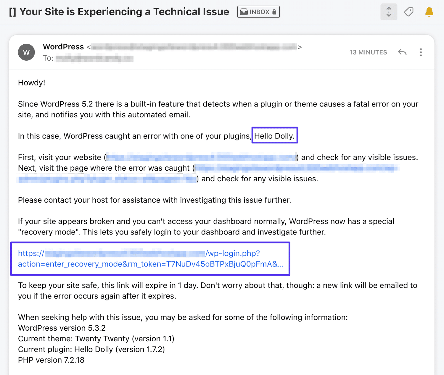Open the three-dot more options menu

[421, 52]
